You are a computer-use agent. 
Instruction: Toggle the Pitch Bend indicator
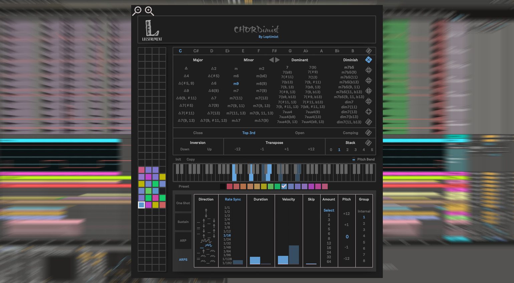(354, 159)
